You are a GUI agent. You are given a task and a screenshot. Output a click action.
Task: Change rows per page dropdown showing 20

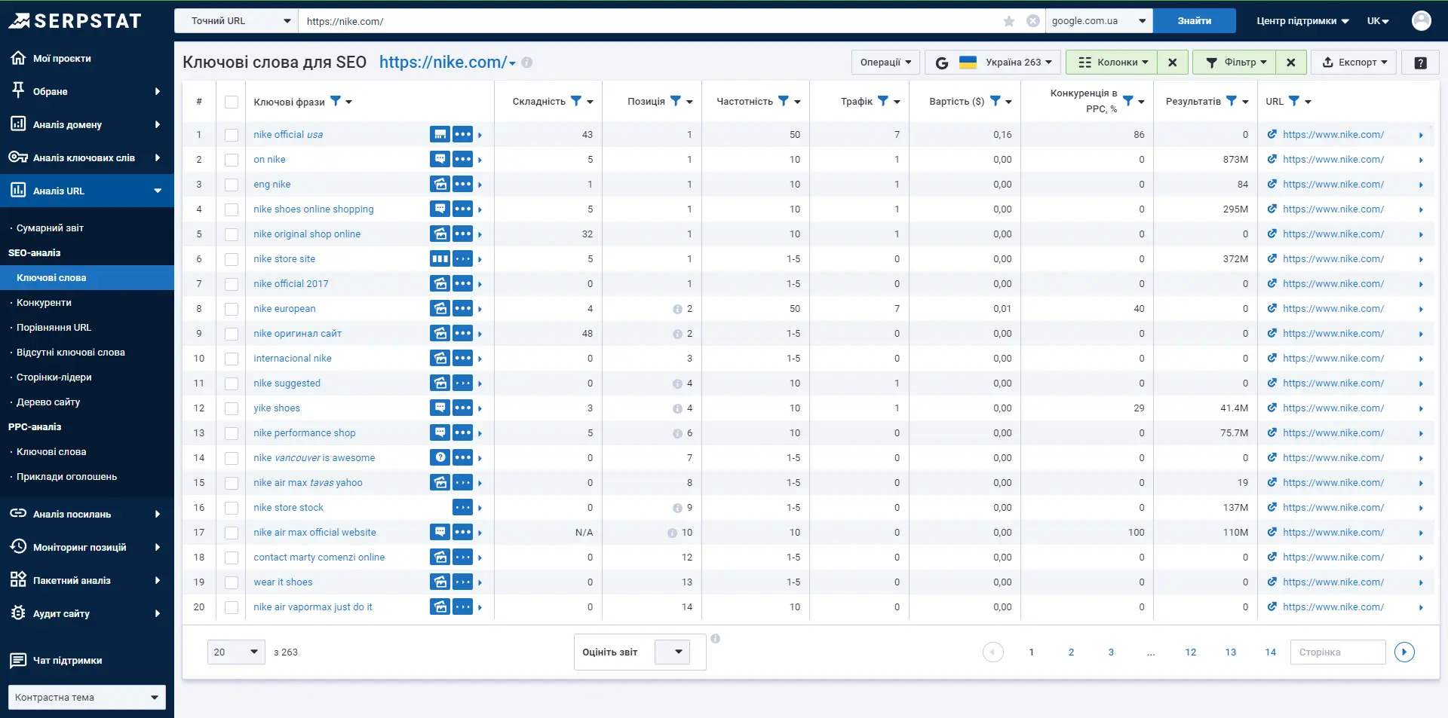click(x=236, y=652)
